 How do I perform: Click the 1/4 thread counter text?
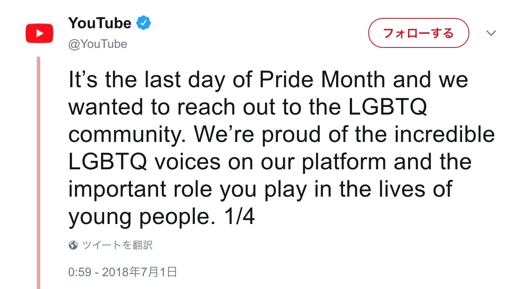(x=239, y=218)
